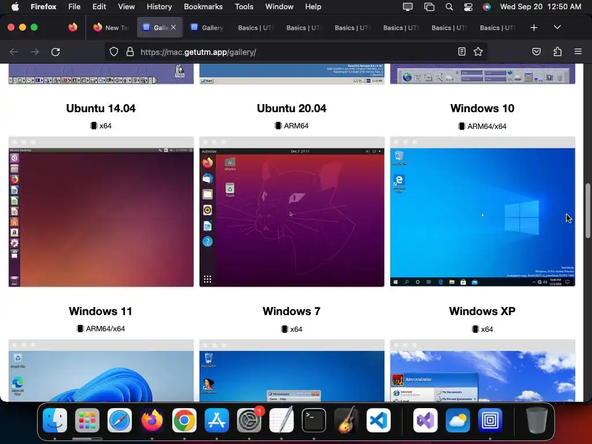592x444 pixels.
Task: Open the Windows 7 gallery entry
Action: [291, 311]
